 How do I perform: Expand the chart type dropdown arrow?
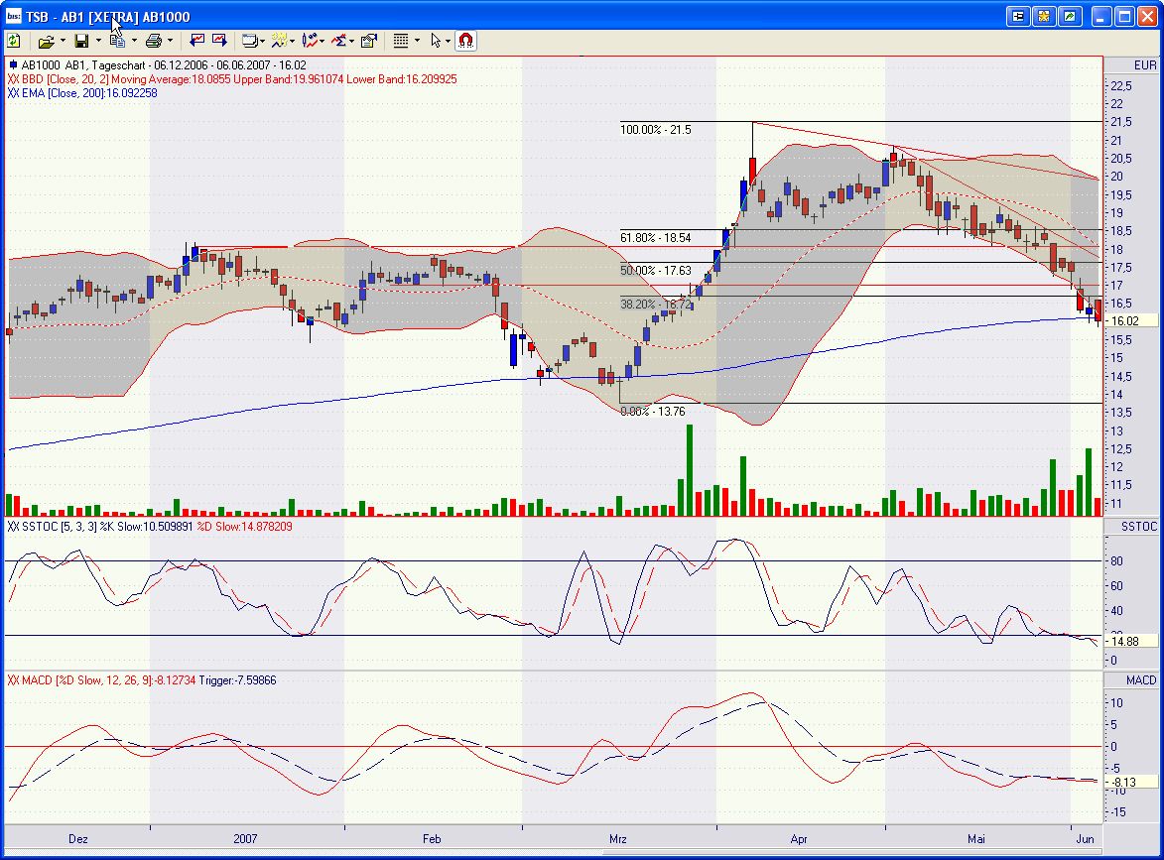point(322,42)
